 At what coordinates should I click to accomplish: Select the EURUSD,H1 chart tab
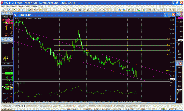pyautogui.click(x=19, y=106)
